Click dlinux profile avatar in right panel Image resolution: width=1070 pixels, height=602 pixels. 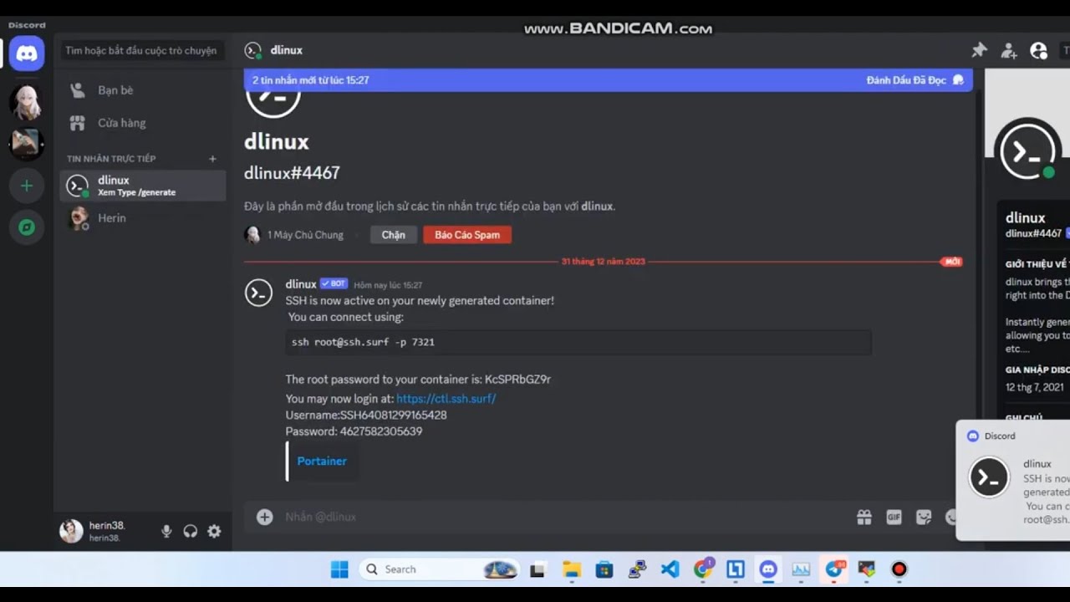point(1029,151)
